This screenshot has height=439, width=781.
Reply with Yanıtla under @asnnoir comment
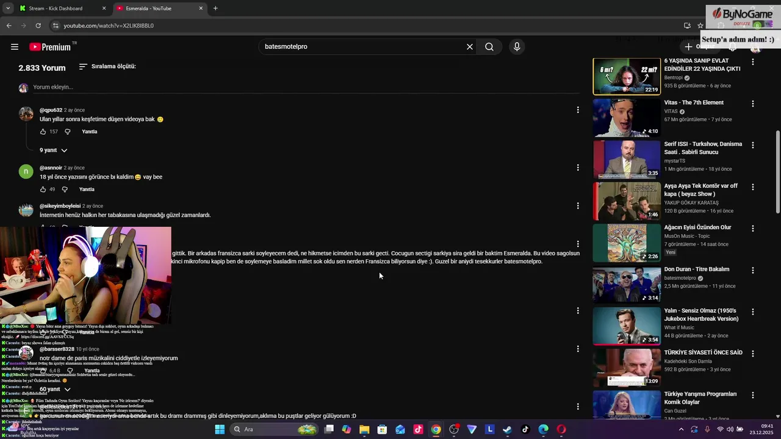tap(87, 190)
